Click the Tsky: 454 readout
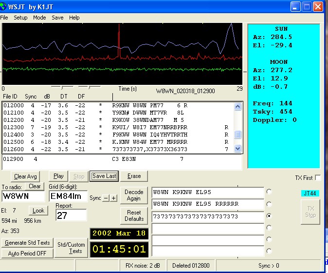This screenshot has height=273, width=328. (x=273, y=112)
